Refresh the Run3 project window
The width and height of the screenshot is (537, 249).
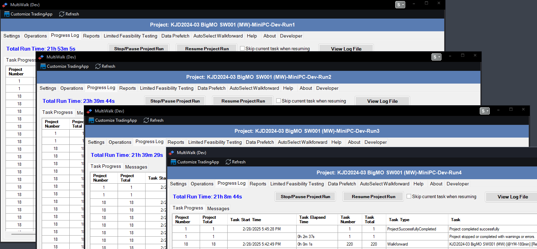(x=146, y=120)
